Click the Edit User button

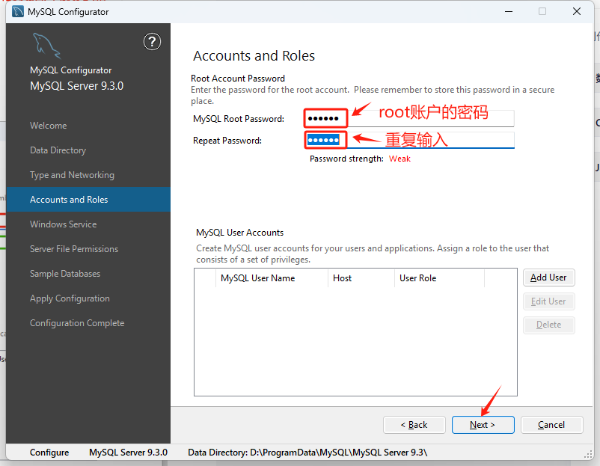[548, 301]
